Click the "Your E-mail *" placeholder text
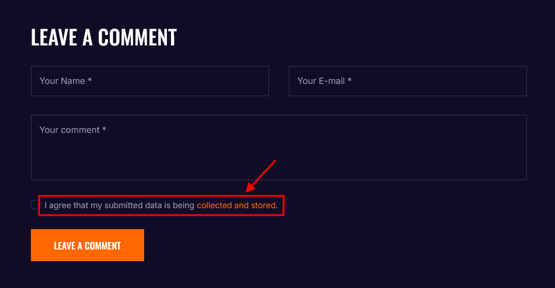 (324, 81)
